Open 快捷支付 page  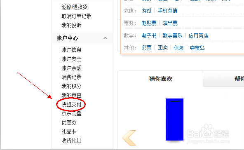click(72, 104)
